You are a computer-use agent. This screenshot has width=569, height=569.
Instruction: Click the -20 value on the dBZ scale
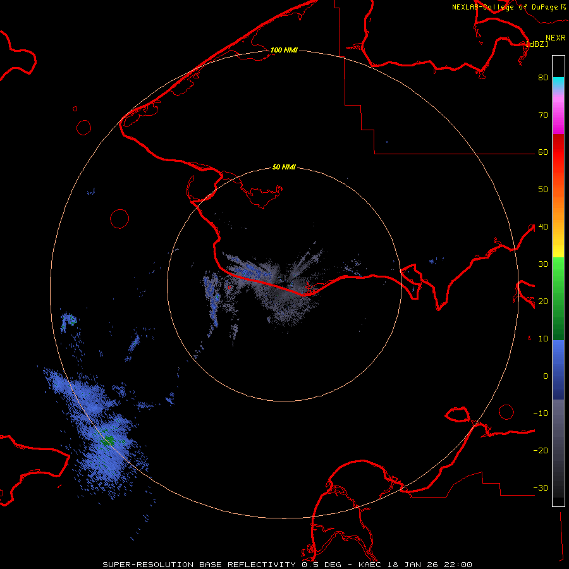pos(541,451)
